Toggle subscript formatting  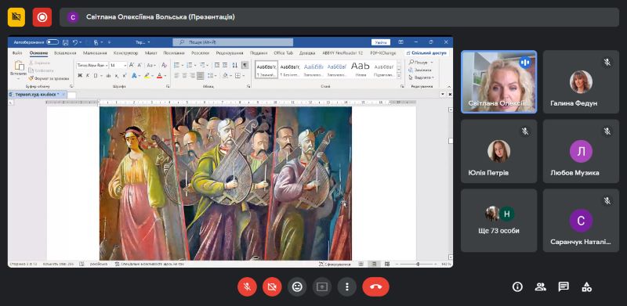point(117,75)
